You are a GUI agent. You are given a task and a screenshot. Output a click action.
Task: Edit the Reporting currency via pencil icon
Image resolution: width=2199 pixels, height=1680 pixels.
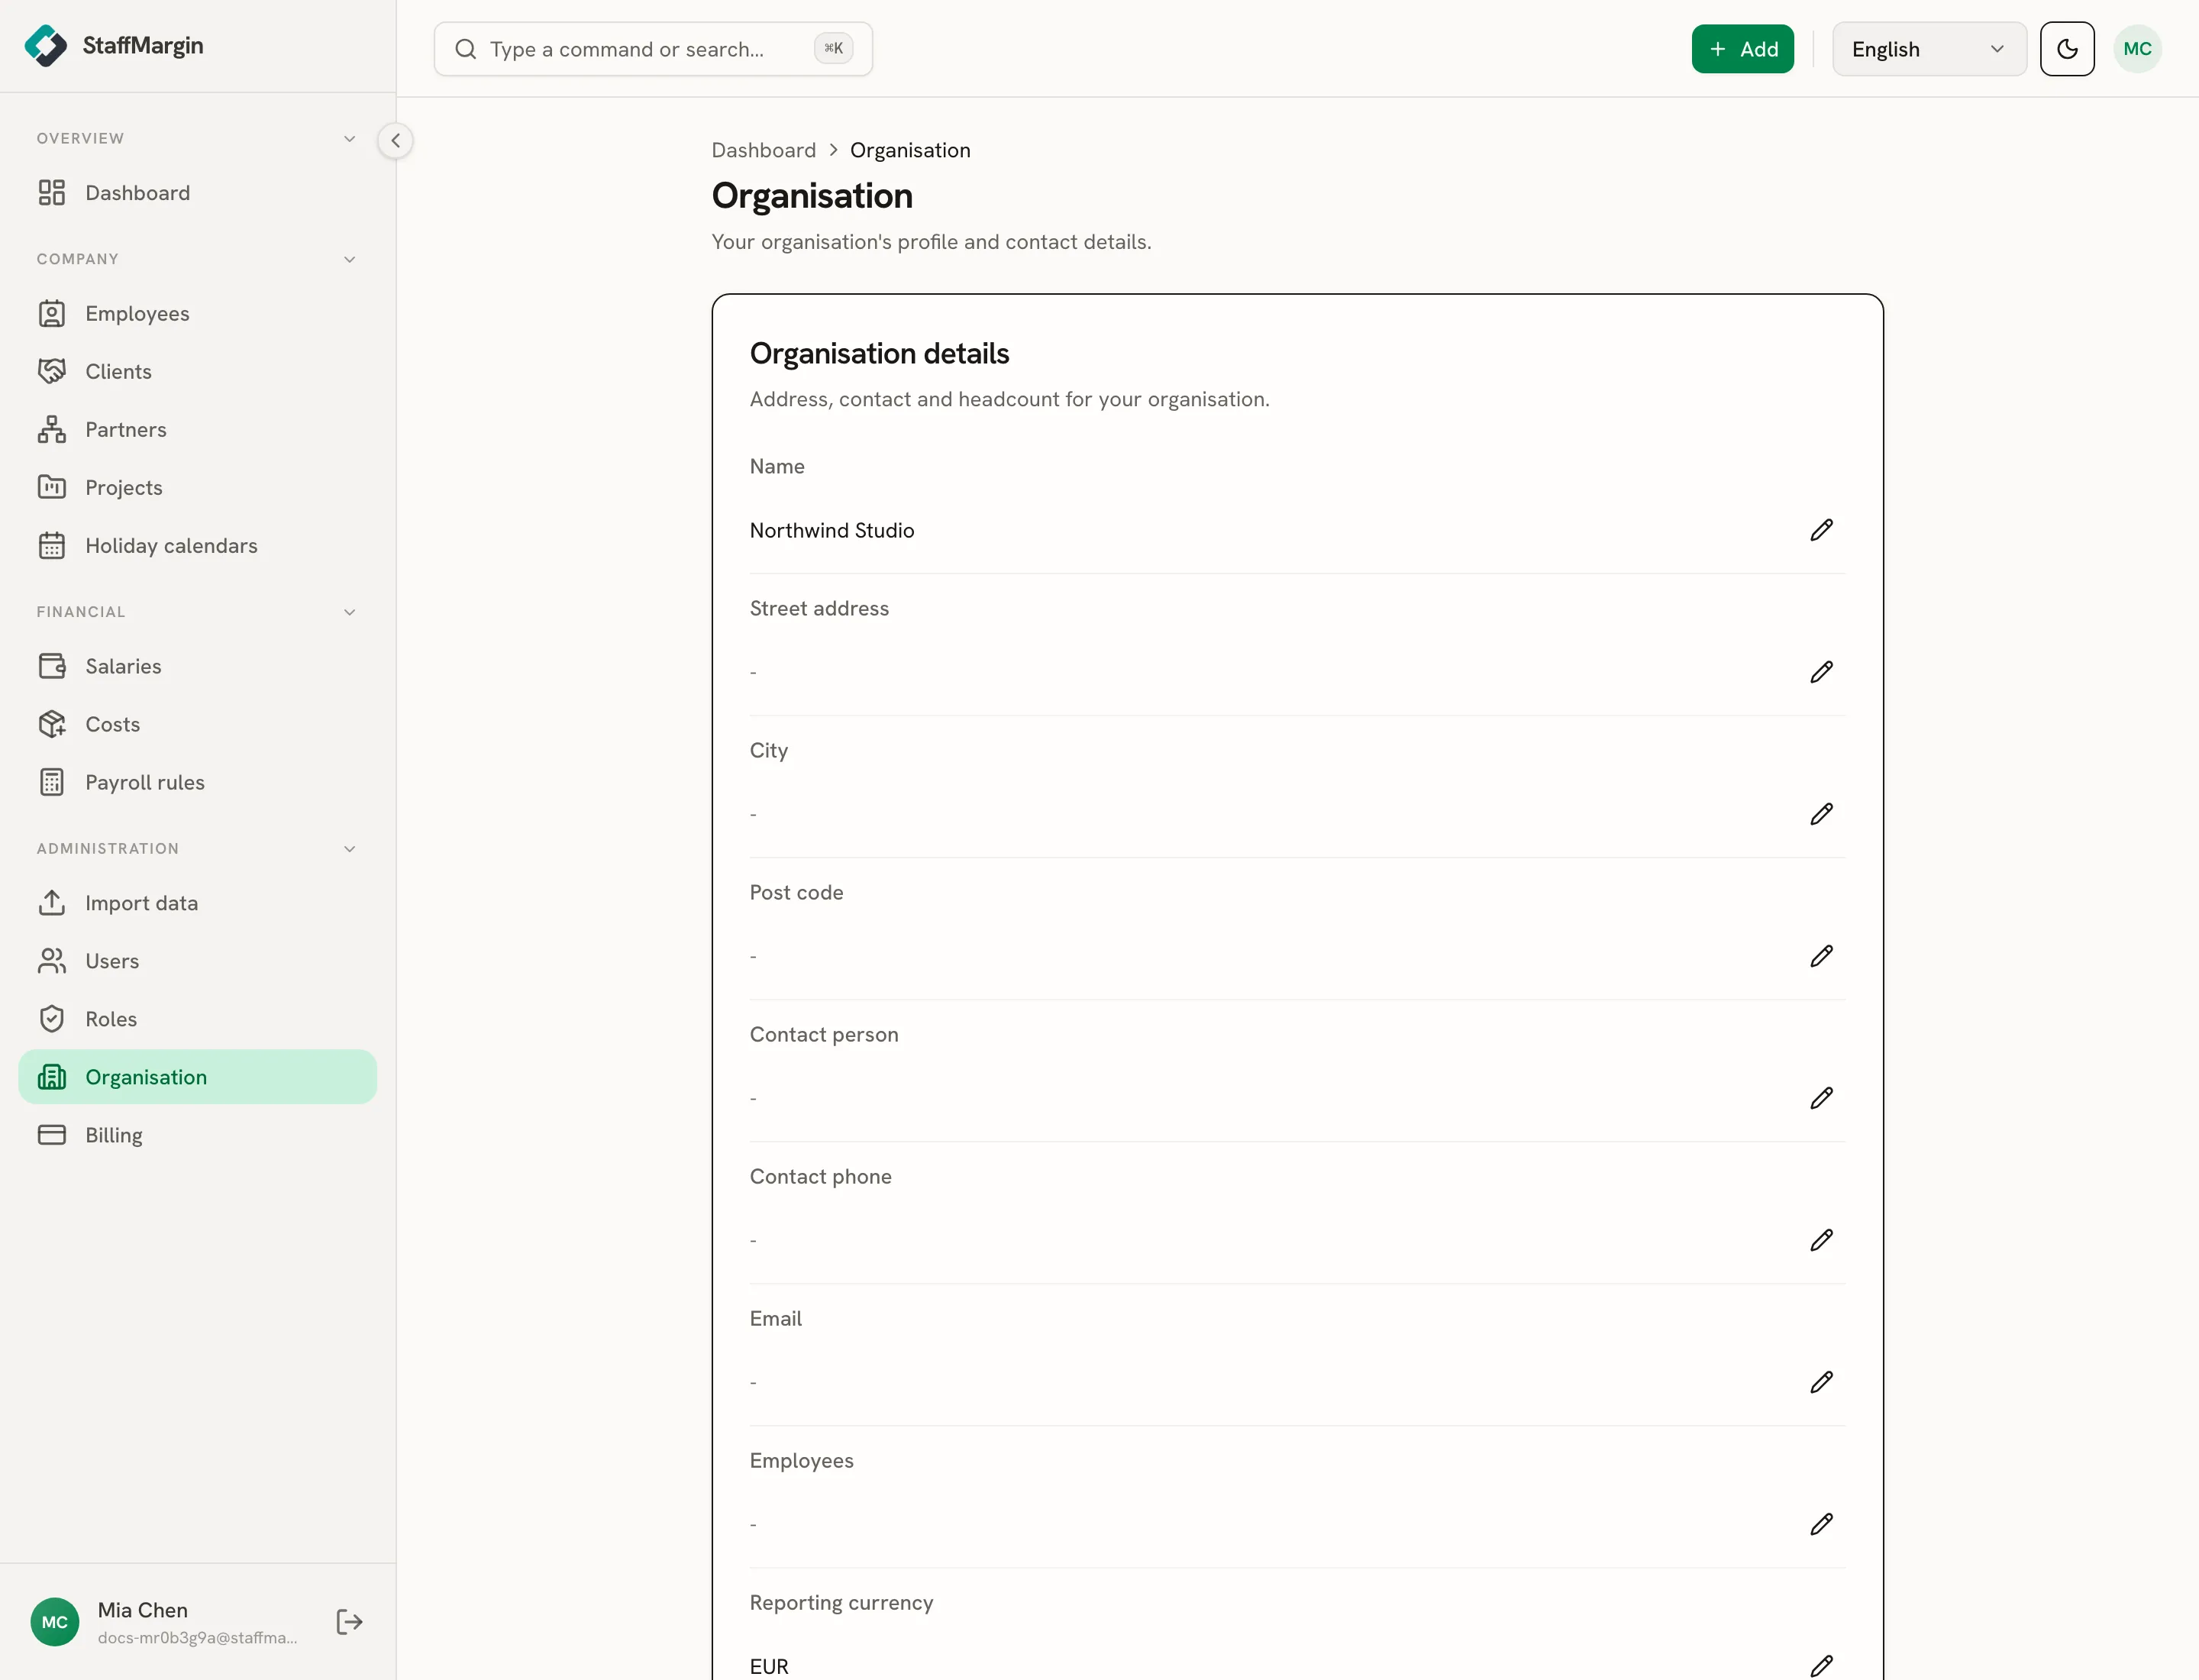(x=1821, y=1666)
